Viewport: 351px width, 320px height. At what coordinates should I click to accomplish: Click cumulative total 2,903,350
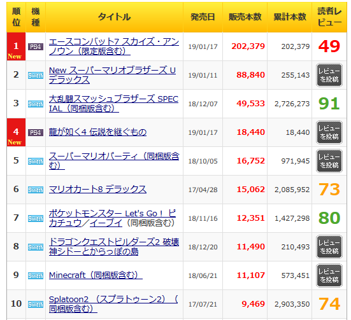click(292, 304)
